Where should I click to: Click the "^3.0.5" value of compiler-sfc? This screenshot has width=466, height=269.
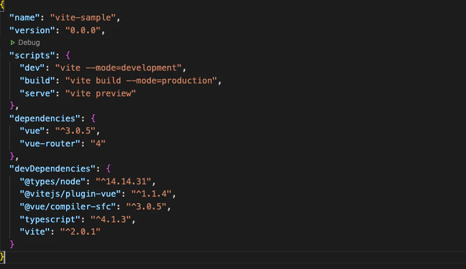pos(146,207)
